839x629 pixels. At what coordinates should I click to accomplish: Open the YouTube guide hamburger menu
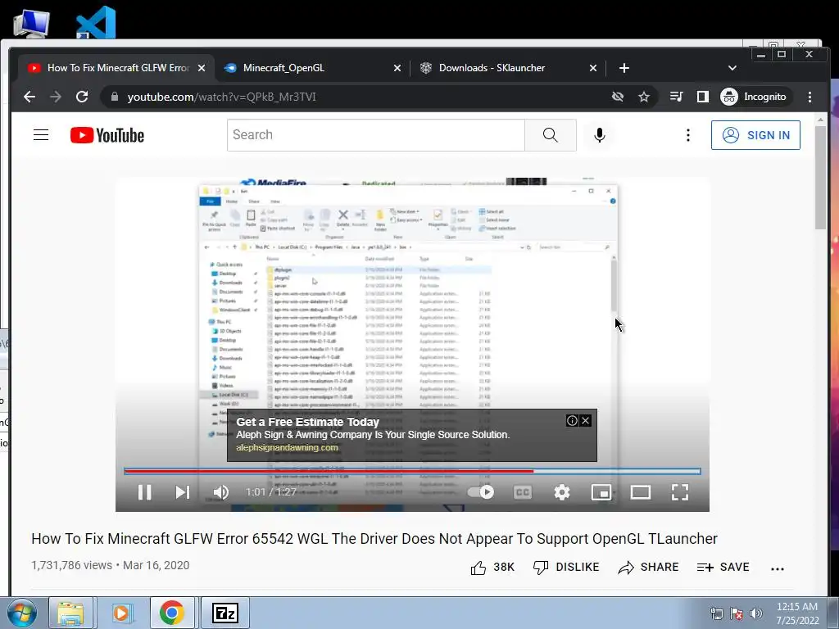[x=41, y=135]
